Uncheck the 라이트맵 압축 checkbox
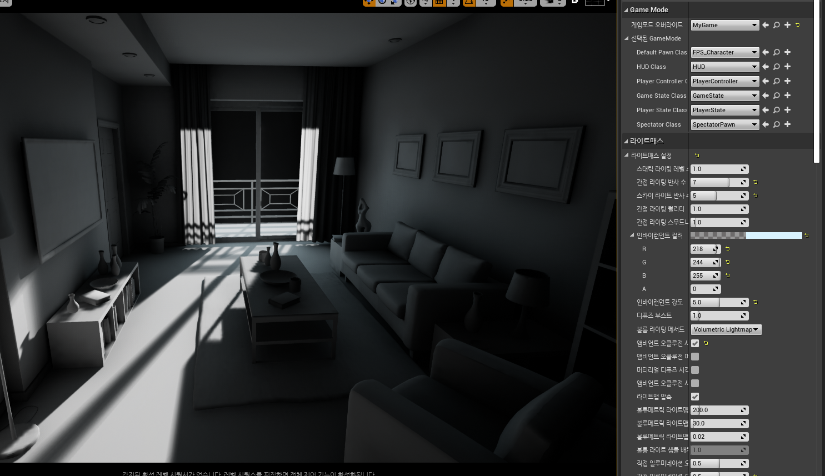Image resolution: width=825 pixels, height=476 pixels. click(x=695, y=397)
